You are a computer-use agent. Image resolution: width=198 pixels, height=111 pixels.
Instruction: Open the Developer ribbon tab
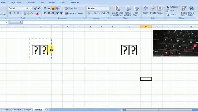click(74, 2)
